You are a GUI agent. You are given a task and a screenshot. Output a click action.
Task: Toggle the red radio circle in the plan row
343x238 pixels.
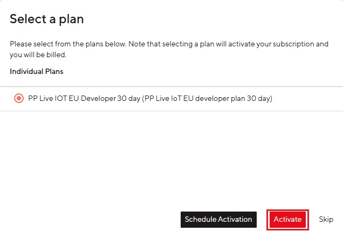19,99
